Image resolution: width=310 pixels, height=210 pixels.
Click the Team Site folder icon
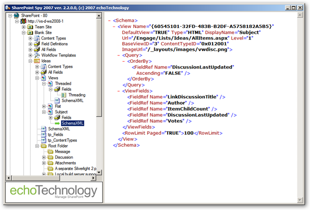point(30,27)
